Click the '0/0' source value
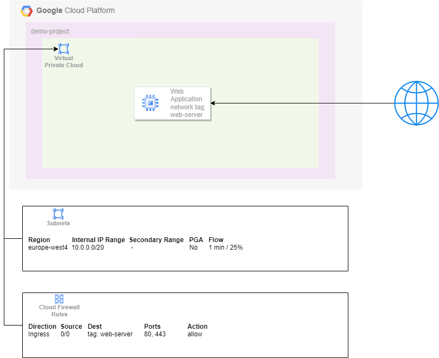The height and width of the screenshot is (358, 439). tap(65, 334)
